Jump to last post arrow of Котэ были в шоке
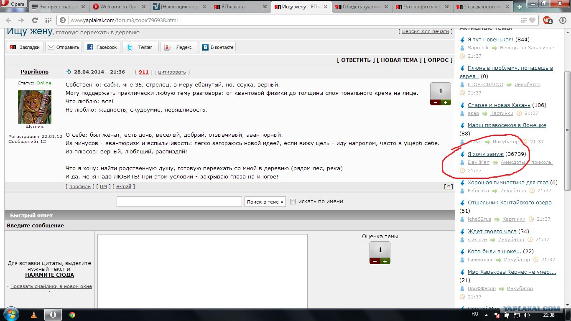571x321 pixels. [462, 252]
